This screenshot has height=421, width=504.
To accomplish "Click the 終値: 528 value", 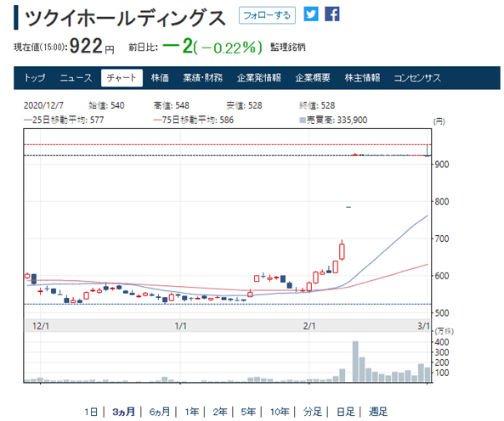I will [317, 105].
